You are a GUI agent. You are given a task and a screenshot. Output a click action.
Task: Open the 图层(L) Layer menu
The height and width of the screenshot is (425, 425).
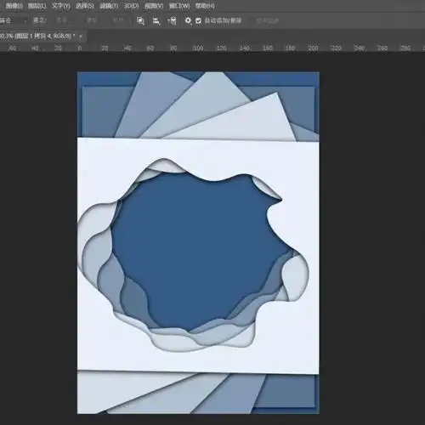click(x=37, y=6)
